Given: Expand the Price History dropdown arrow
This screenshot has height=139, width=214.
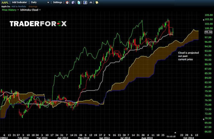Looking at the screenshot, I should point(18,10).
